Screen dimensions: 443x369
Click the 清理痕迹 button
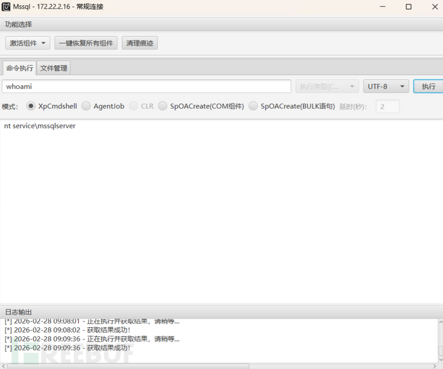139,43
